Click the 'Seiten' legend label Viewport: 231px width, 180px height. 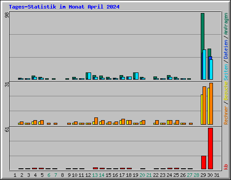(226, 72)
